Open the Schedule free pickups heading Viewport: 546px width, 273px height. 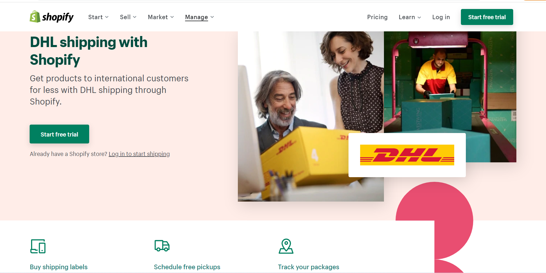(187, 267)
